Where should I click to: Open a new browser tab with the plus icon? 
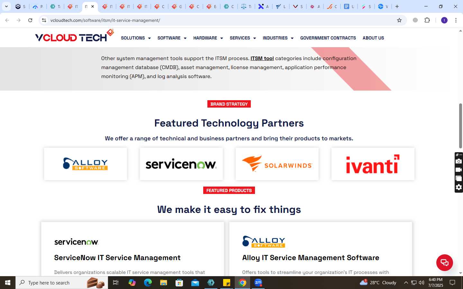click(397, 6)
